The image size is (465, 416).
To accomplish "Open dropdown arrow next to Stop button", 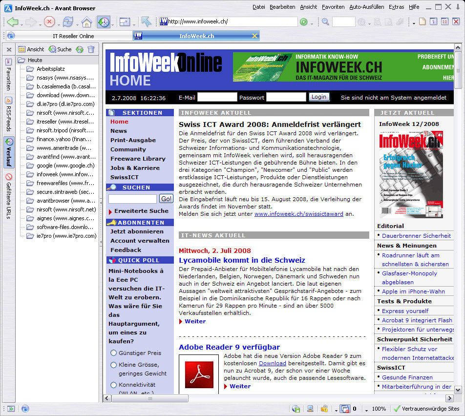I will click(59, 24).
